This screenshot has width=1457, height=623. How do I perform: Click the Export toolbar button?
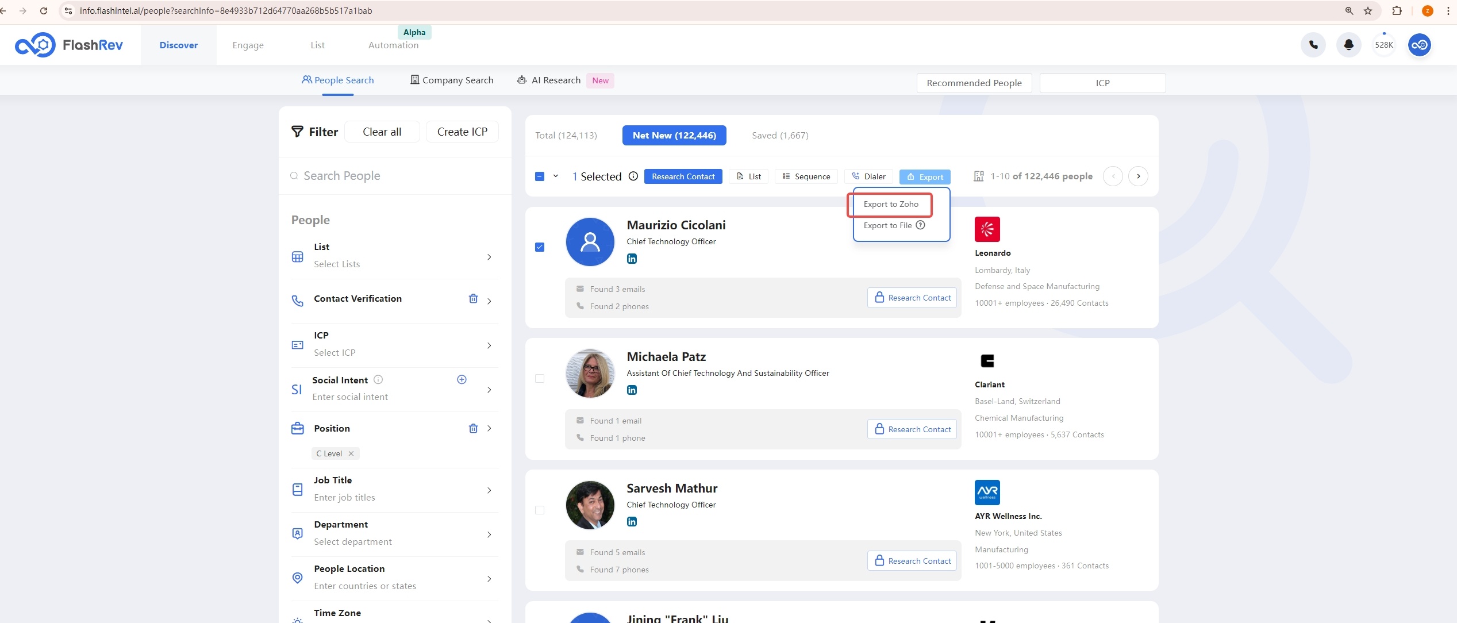(x=925, y=176)
